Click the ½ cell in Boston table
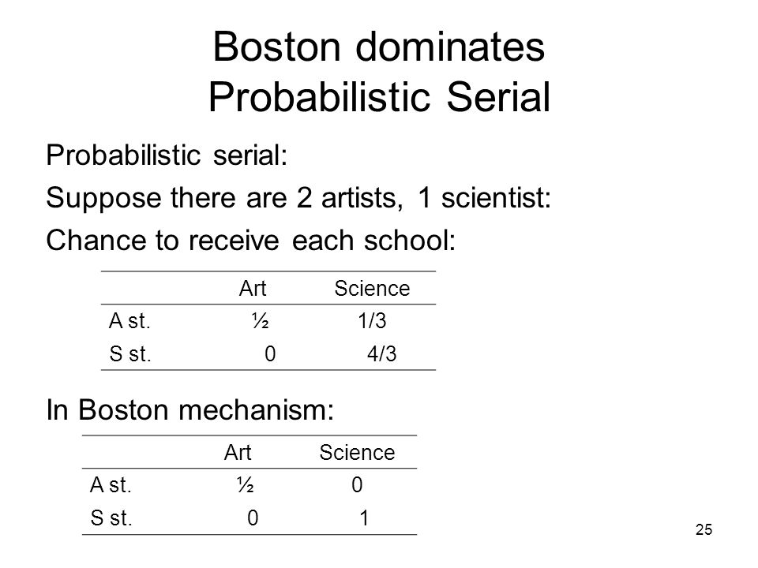This screenshot has width=758, height=568. (x=245, y=485)
